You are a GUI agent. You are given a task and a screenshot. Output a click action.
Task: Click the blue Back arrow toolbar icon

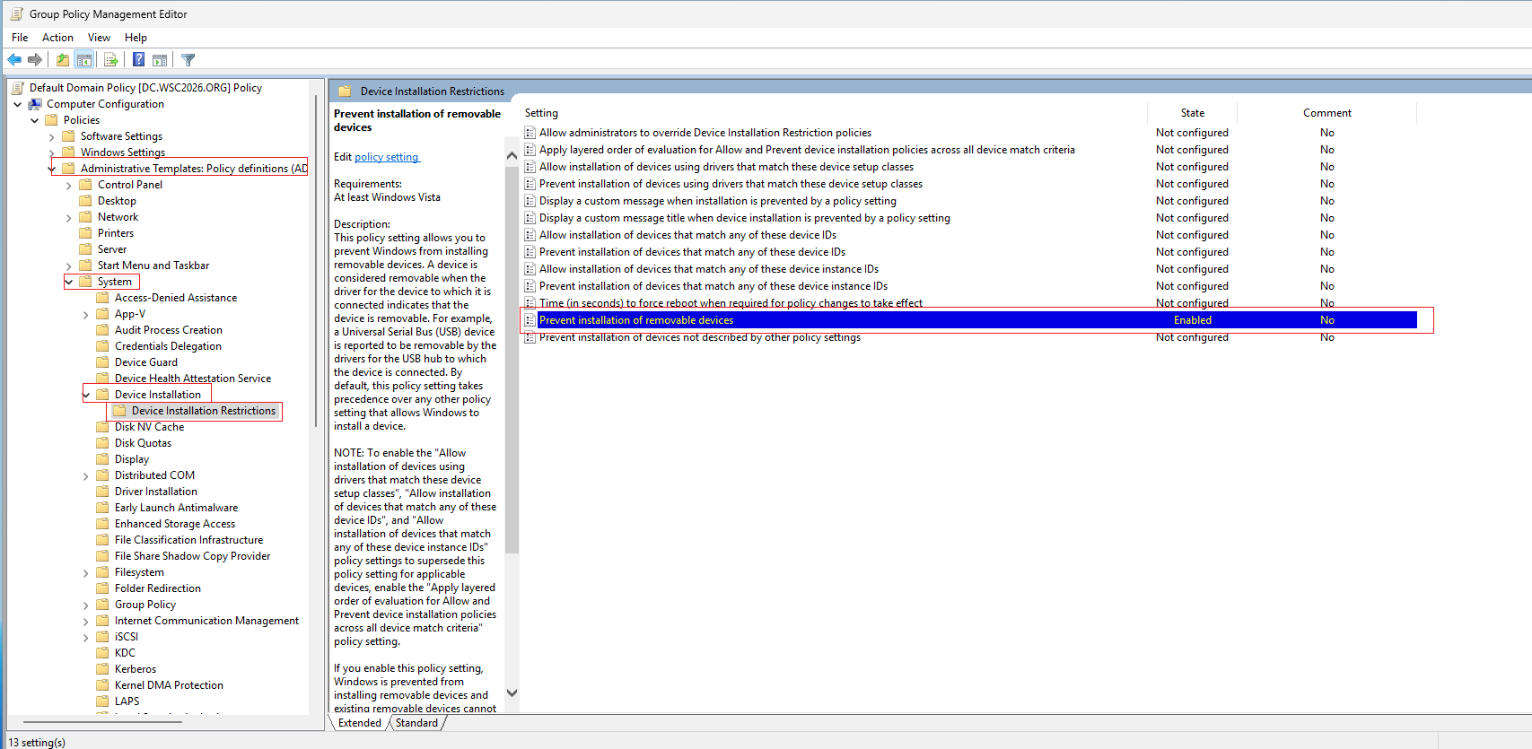tap(14, 60)
